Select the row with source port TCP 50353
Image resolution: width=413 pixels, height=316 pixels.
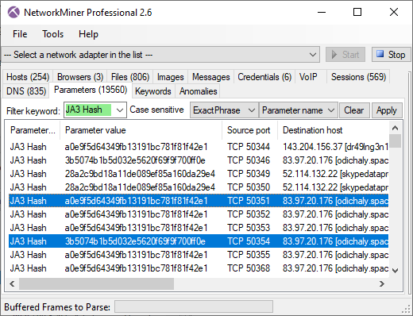tap(199, 228)
